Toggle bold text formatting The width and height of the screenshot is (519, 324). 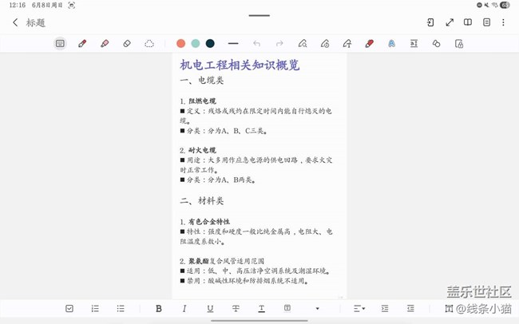[x=159, y=308]
